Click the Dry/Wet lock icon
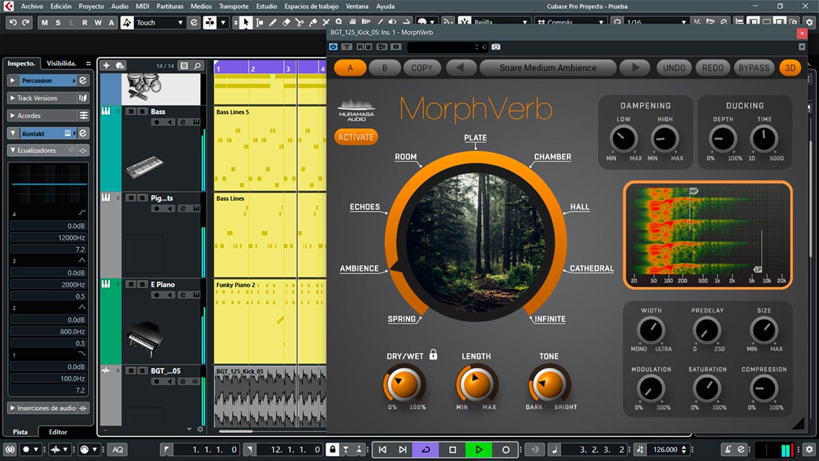The image size is (819, 461). pyautogui.click(x=433, y=354)
